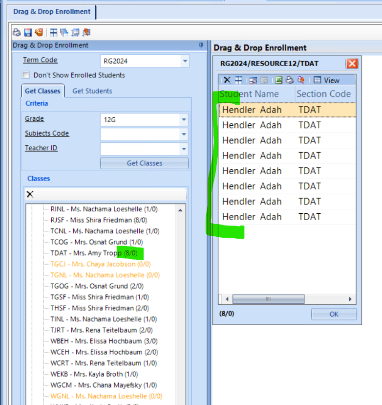Screen dimensions: 382x405
Task: Click the Grade label link
Action: 34,118
